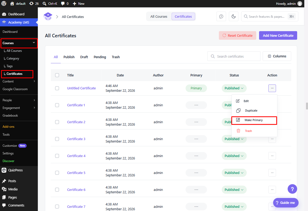This screenshot has width=308, height=211.
Task: Click the Primary badge on Untitled Certificate
Action: pyautogui.click(x=196, y=88)
